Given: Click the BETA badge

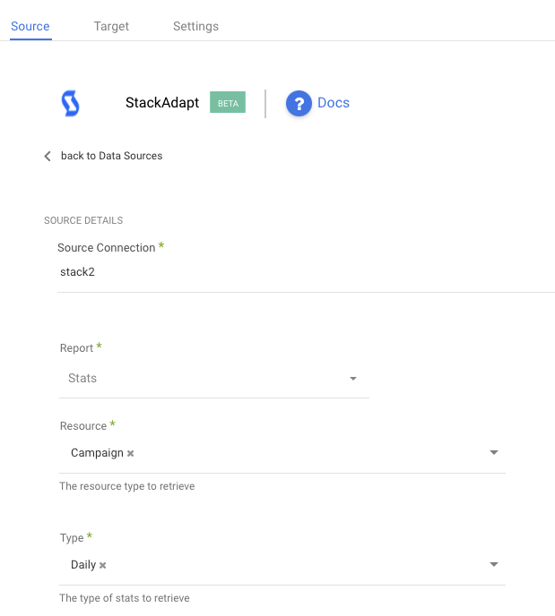Looking at the screenshot, I should click(x=228, y=103).
